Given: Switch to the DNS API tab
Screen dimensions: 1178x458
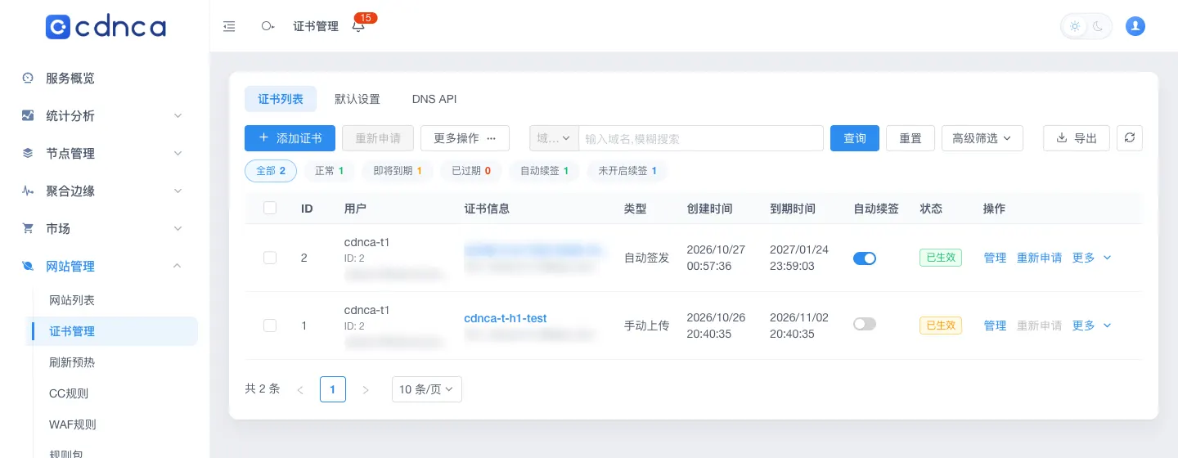Looking at the screenshot, I should point(434,99).
